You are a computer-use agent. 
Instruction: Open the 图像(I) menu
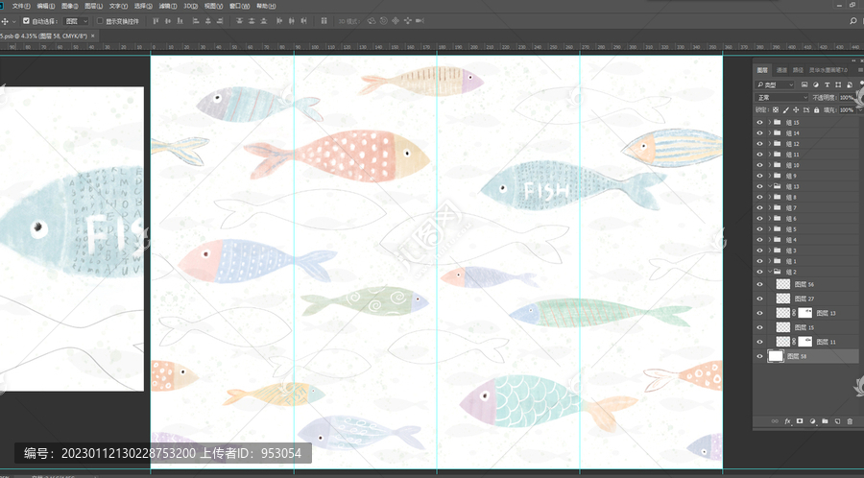69,6
